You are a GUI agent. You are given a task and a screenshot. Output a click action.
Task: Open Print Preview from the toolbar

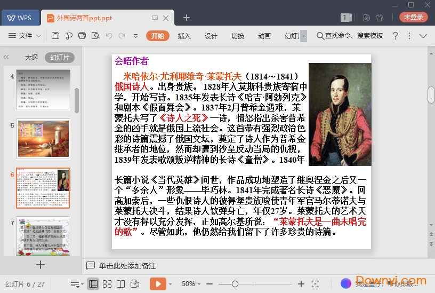pos(95,36)
